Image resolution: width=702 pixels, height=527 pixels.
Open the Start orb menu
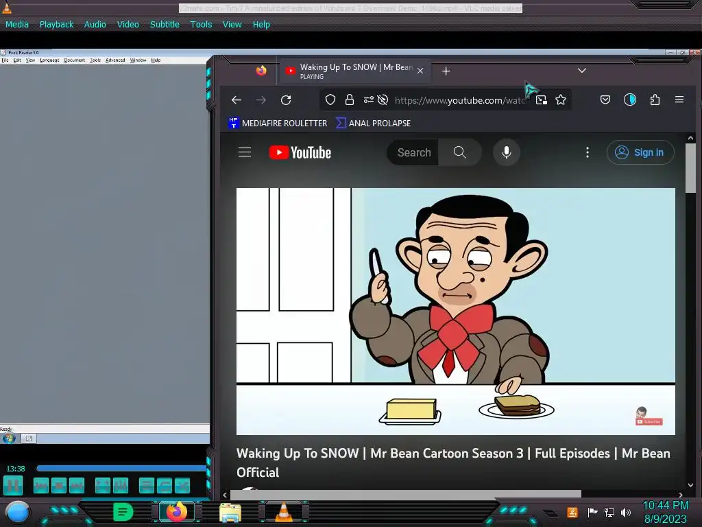coord(18,513)
